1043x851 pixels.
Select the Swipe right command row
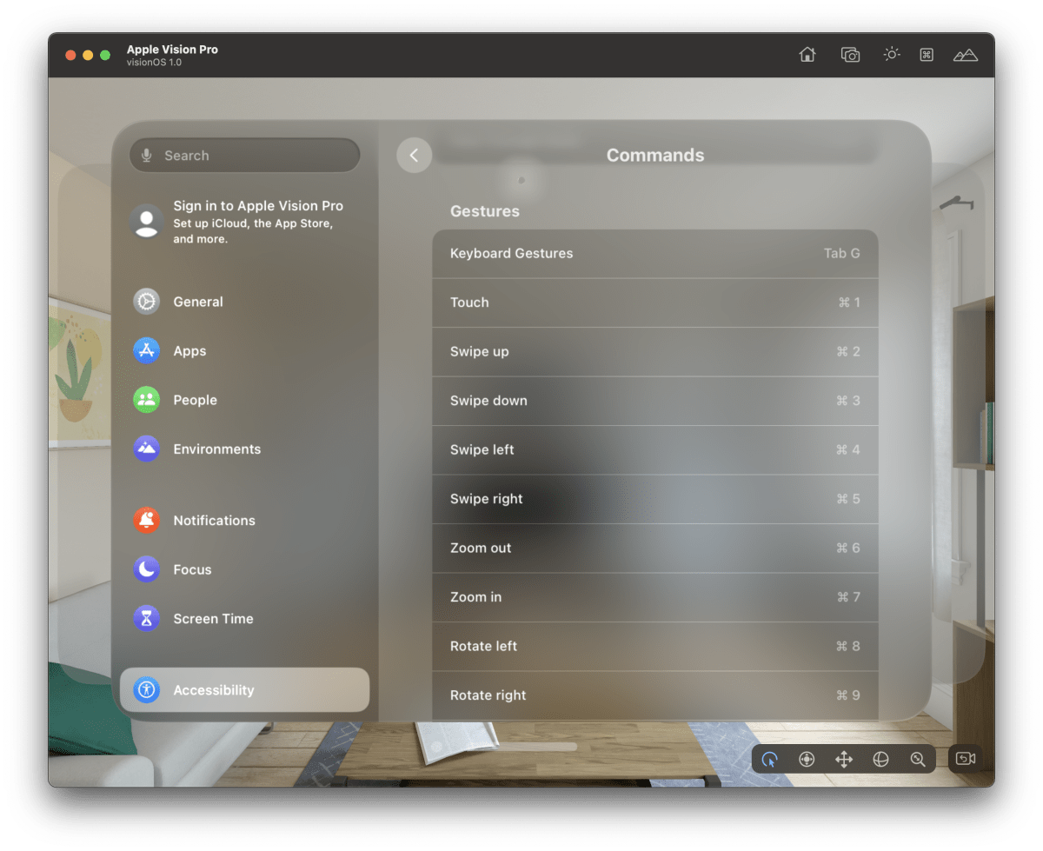coord(655,499)
